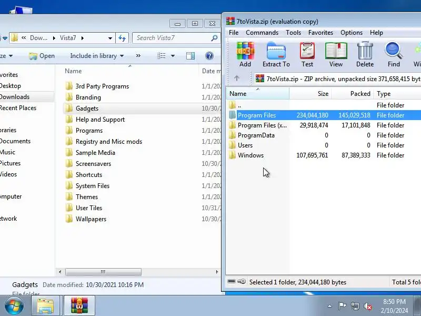Click the Program Files folder icon in archive
Image resolution: width=421 pixels, height=316 pixels.
coord(232,115)
